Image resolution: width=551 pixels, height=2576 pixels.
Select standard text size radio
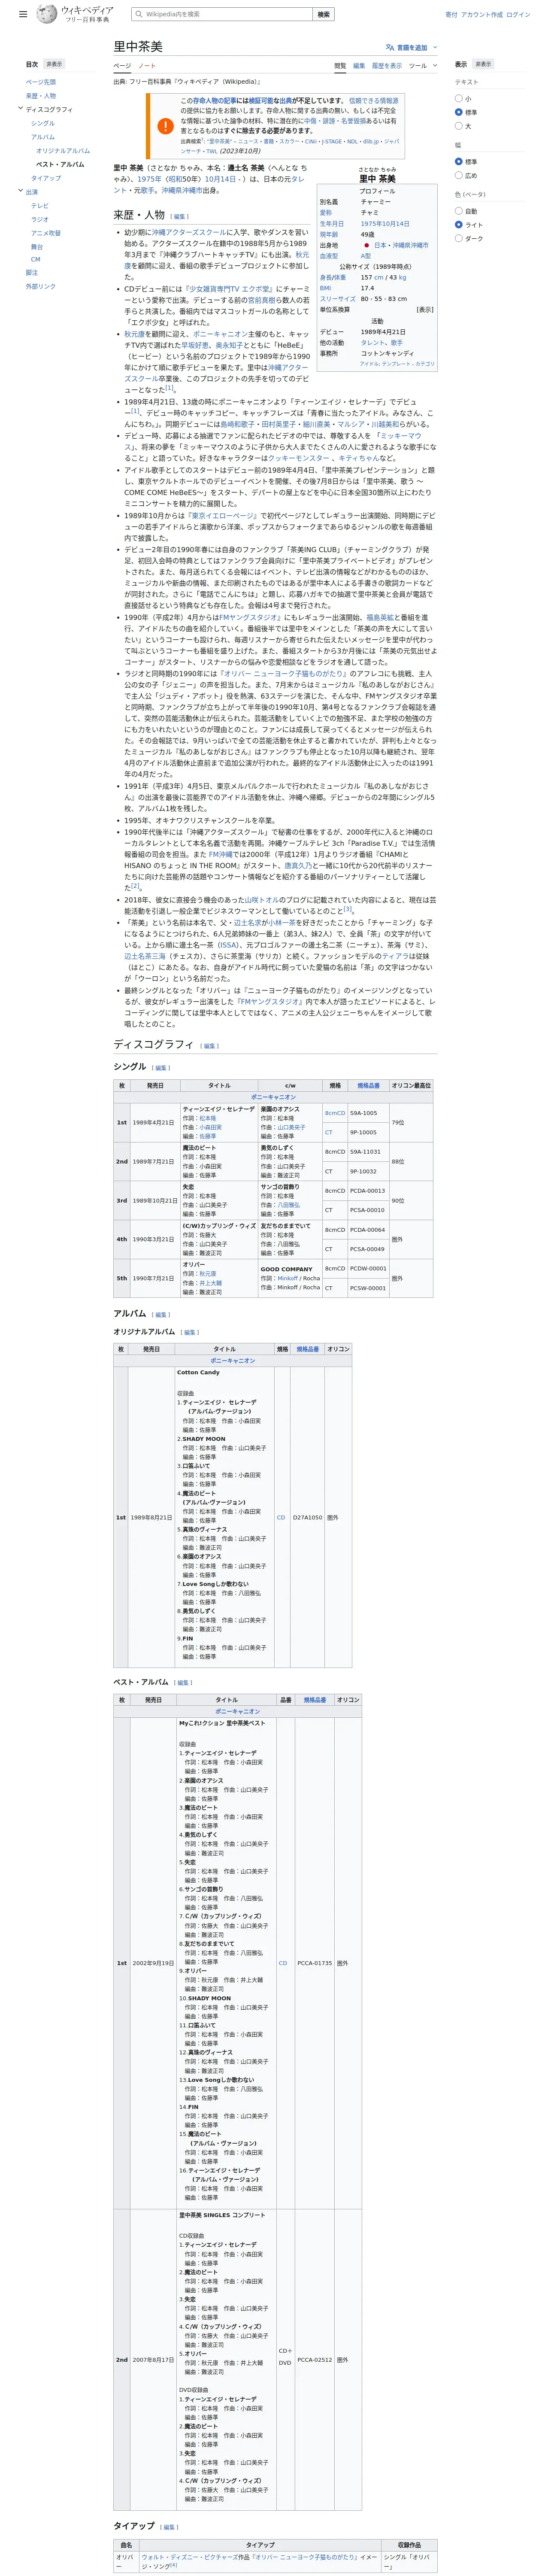click(x=459, y=112)
